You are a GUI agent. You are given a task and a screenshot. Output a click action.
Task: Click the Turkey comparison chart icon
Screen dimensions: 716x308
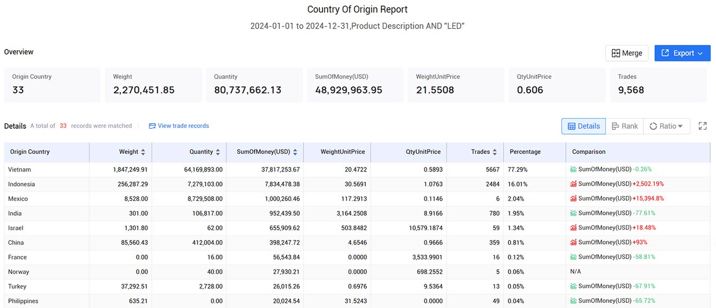(x=573, y=286)
